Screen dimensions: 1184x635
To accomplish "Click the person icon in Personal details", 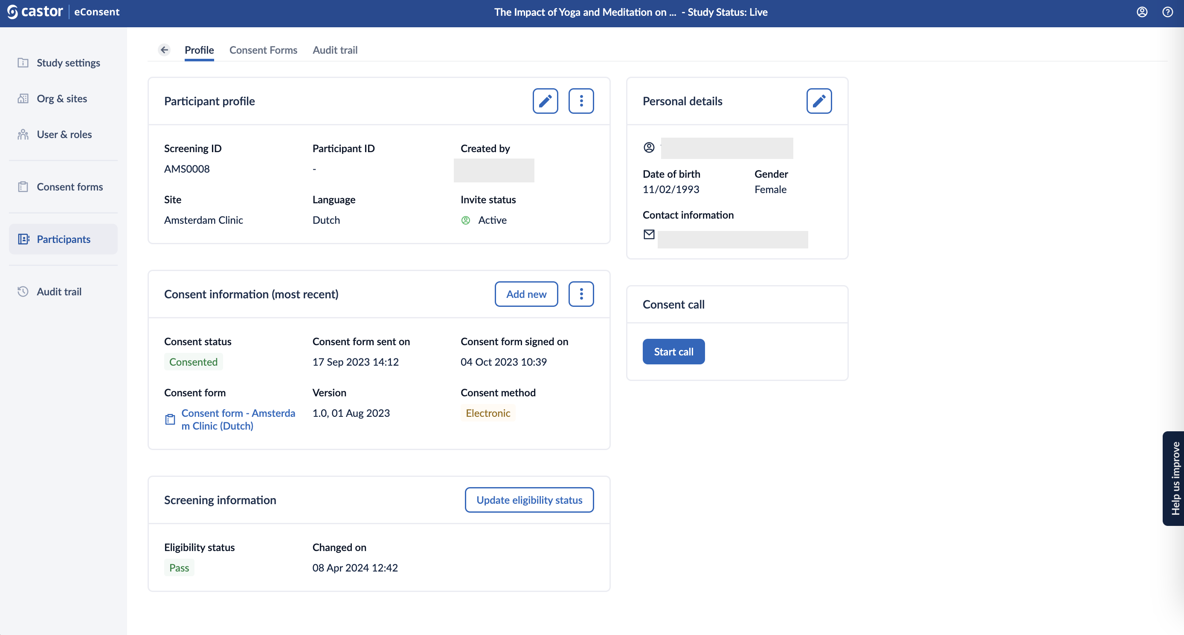I will tap(649, 147).
